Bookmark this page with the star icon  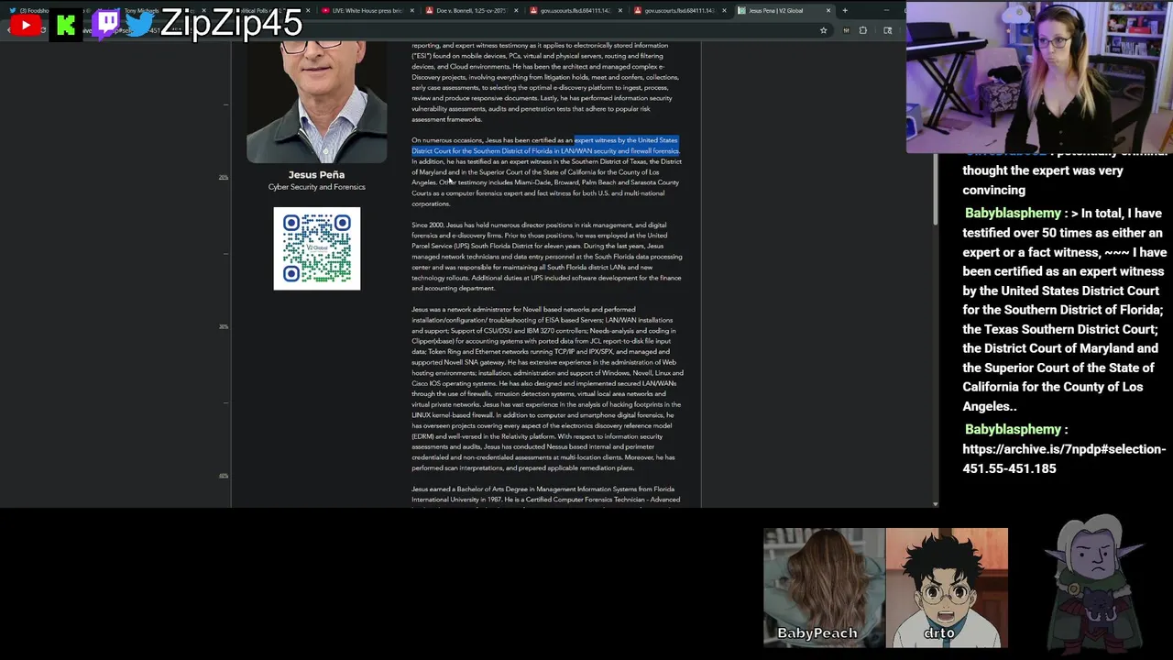click(x=823, y=30)
